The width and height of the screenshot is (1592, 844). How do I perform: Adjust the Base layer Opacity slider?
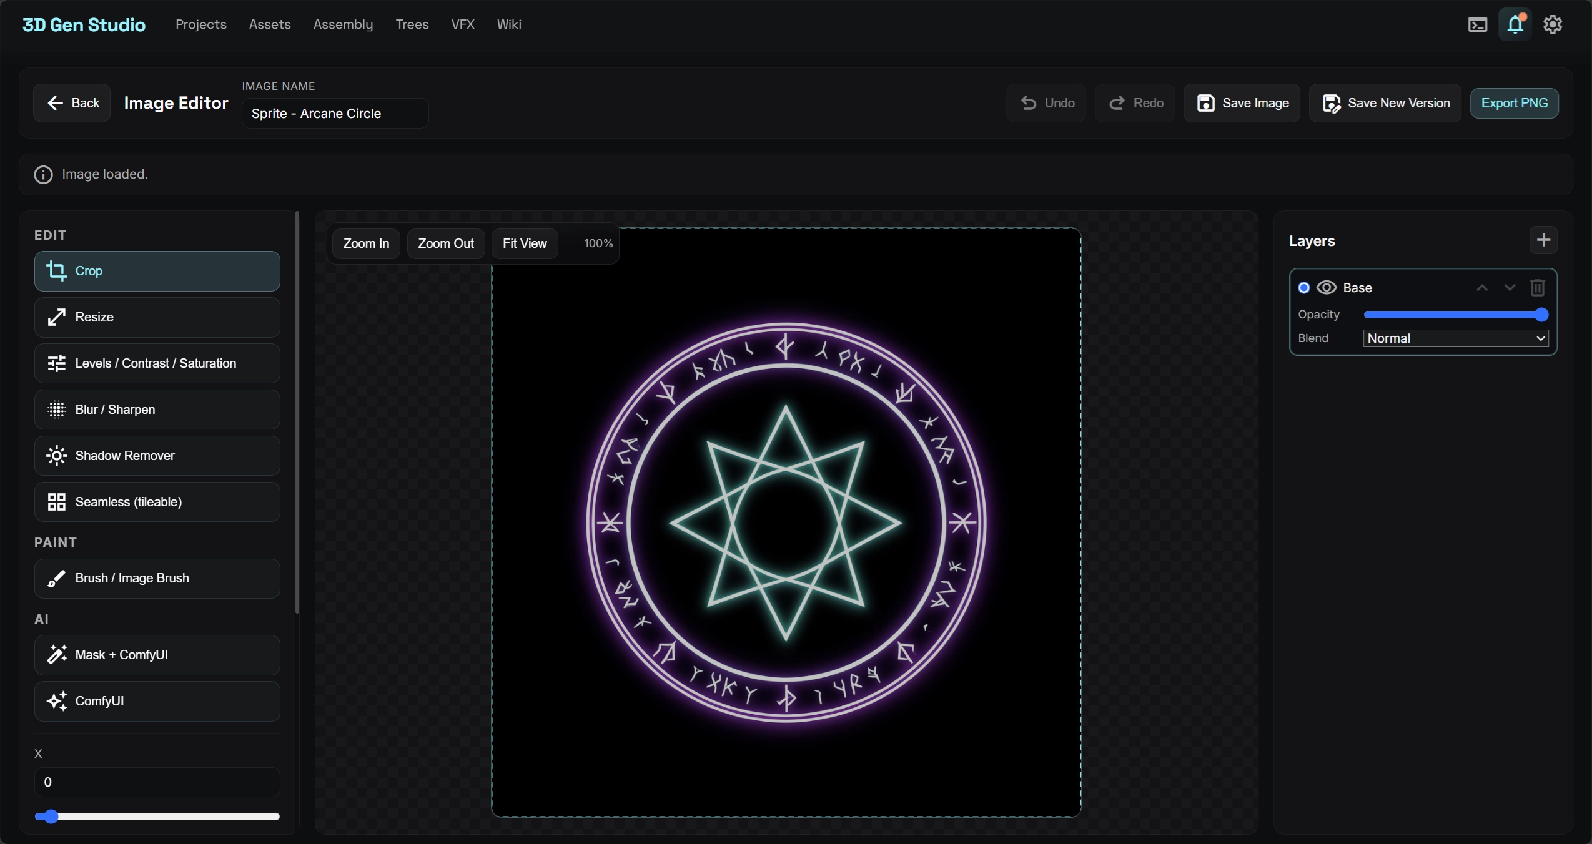pos(1456,315)
